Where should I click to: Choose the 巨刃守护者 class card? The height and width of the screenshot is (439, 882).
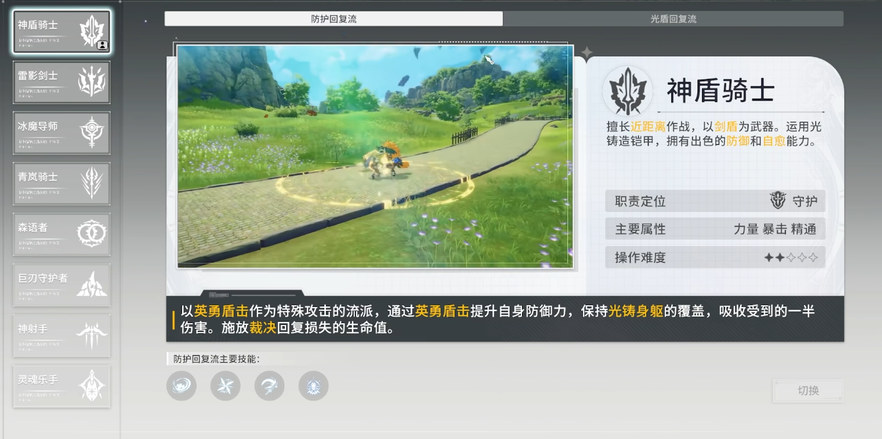tap(61, 285)
